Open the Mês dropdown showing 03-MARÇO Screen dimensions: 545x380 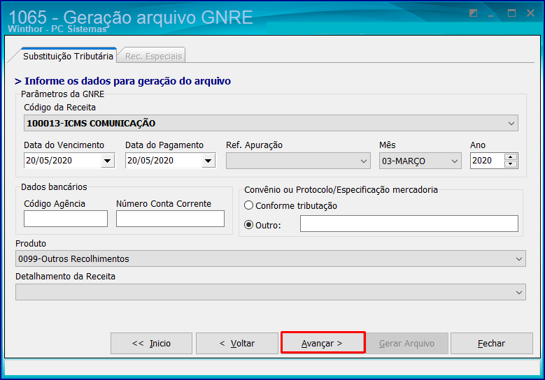(x=420, y=161)
